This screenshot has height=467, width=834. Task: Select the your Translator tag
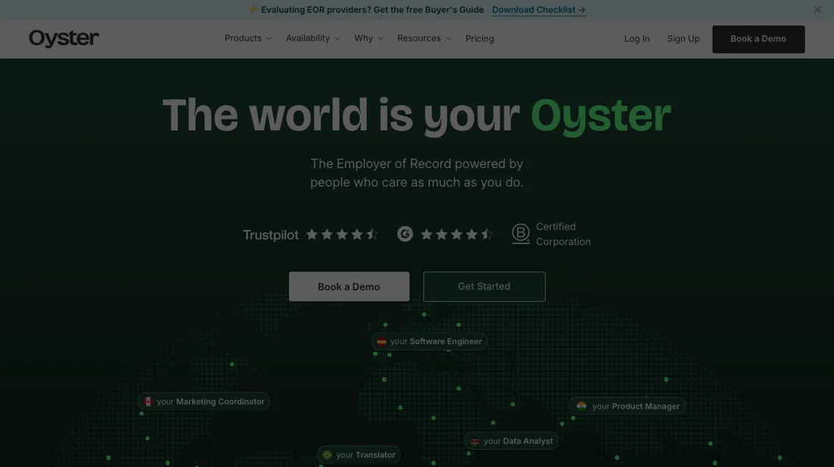click(x=359, y=455)
